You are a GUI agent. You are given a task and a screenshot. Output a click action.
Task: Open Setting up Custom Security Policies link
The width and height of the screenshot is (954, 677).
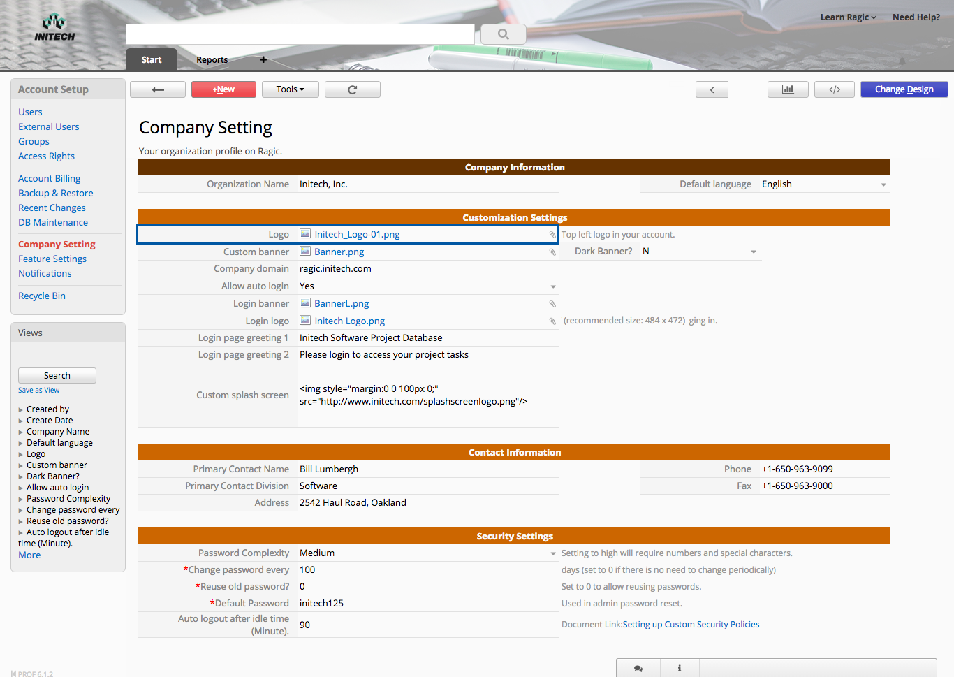691,625
